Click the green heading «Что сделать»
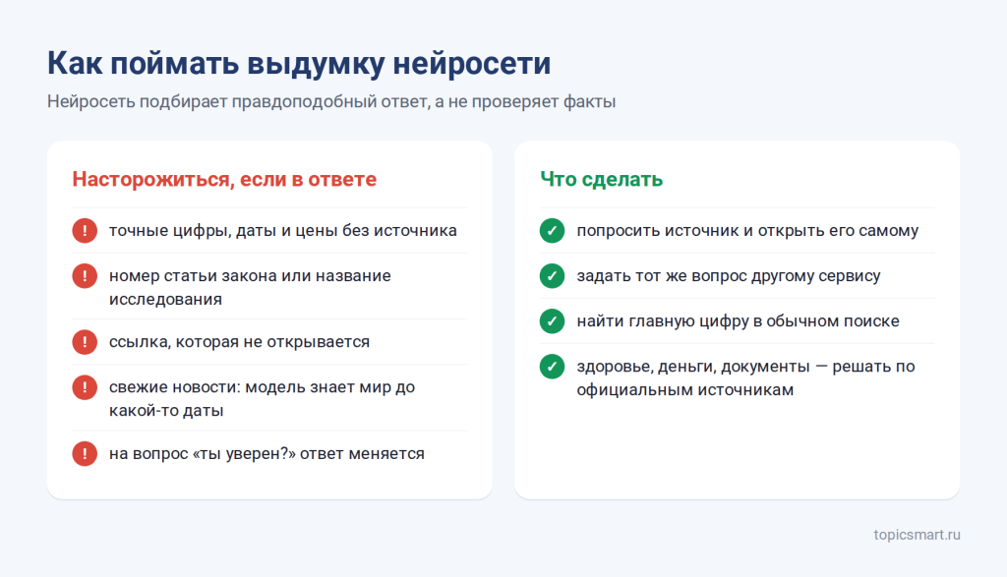Screen dimensions: 1007x577 click(x=601, y=179)
